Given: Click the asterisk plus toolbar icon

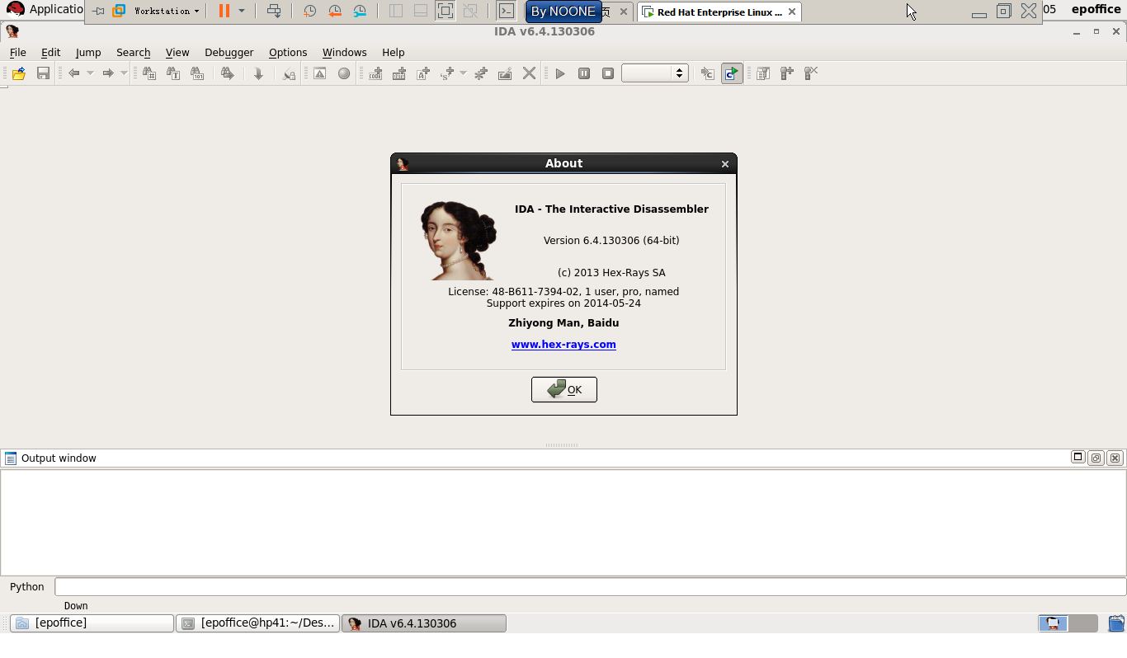Looking at the screenshot, I should (481, 73).
